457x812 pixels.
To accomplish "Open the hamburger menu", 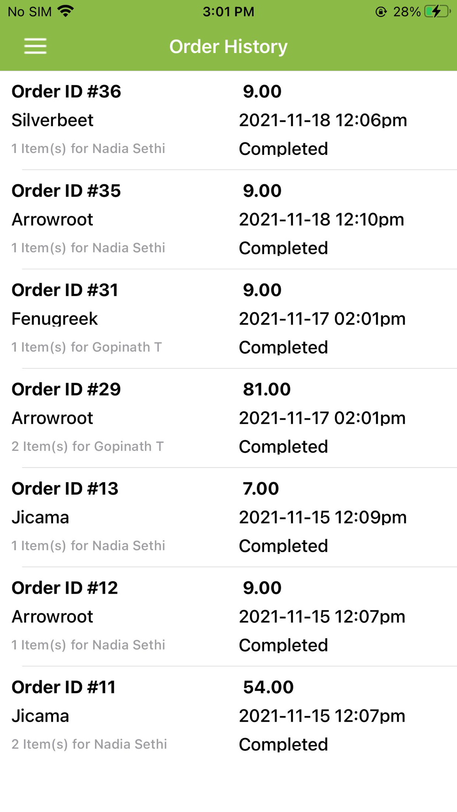I will coord(35,46).
